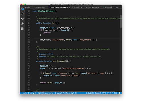Click the master branch indicator in status bar
This screenshot has height=102, width=142.
pyautogui.click(x=24, y=93)
